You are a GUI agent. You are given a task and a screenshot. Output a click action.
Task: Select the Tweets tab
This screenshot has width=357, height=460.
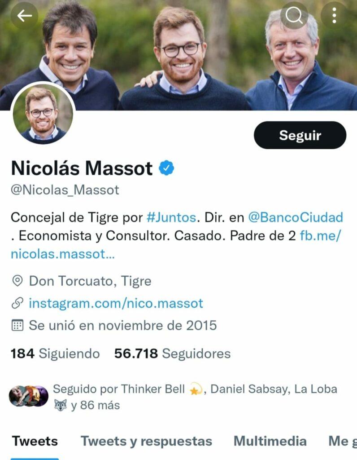pos(35,441)
